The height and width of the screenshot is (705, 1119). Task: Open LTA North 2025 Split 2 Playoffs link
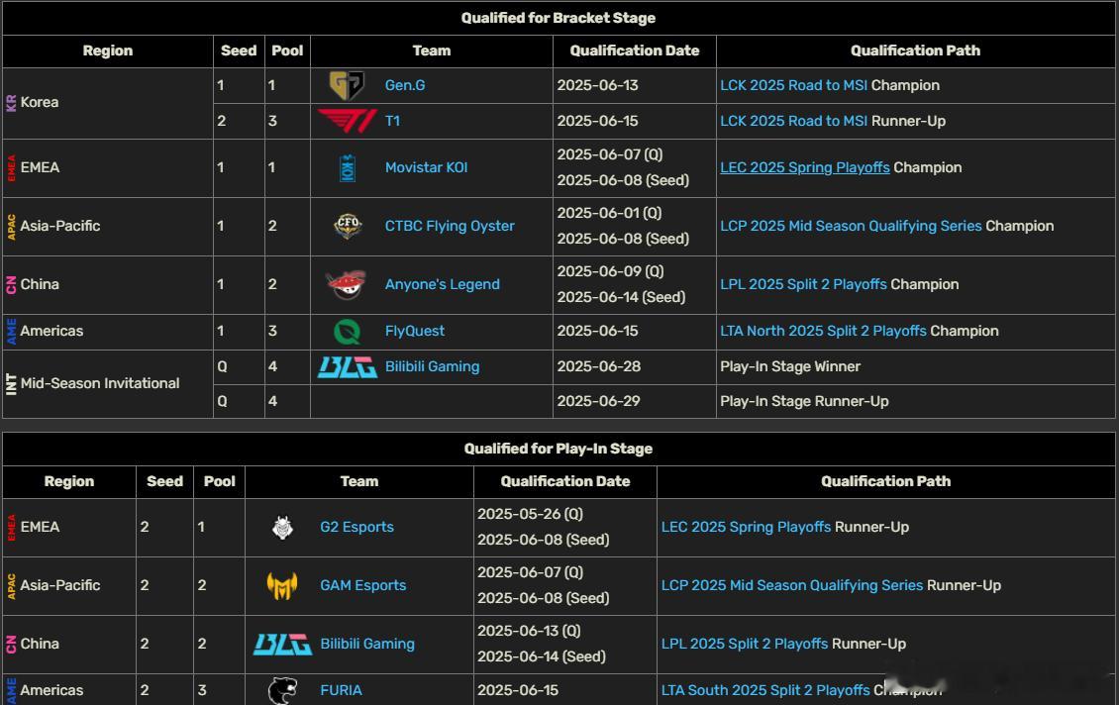(x=823, y=331)
